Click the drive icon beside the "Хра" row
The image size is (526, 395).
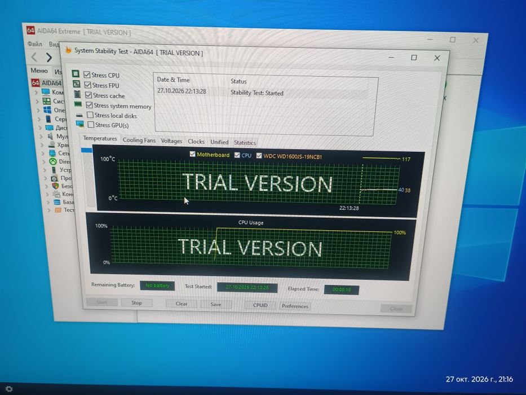point(52,144)
